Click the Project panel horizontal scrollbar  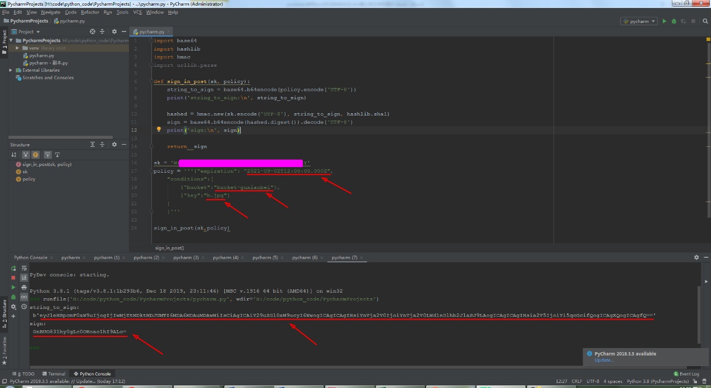61,137
